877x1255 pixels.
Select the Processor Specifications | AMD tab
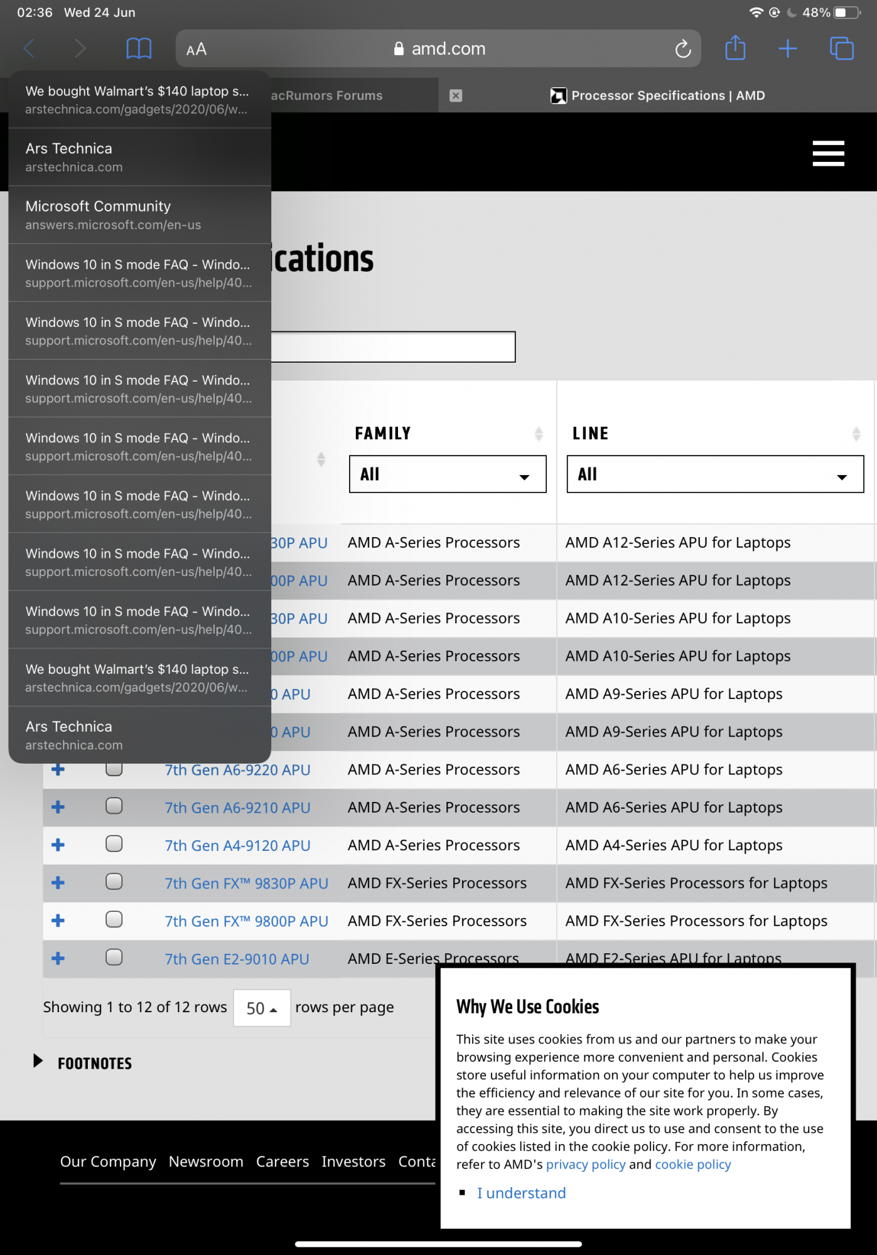point(657,95)
